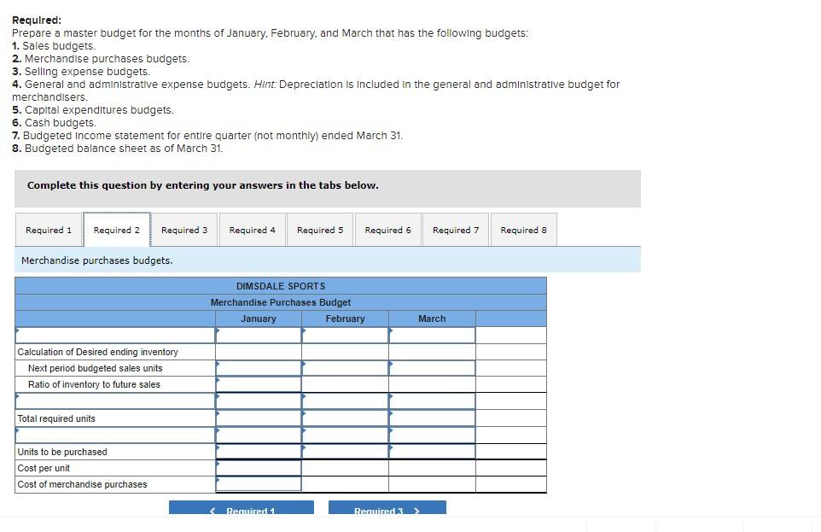Select January cell in top blank row under headers

point(259,335)
